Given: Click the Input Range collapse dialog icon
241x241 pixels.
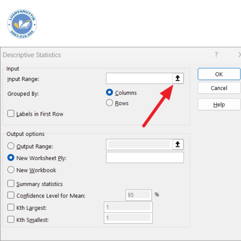Looking at the screenshot, I should [178, 78].
